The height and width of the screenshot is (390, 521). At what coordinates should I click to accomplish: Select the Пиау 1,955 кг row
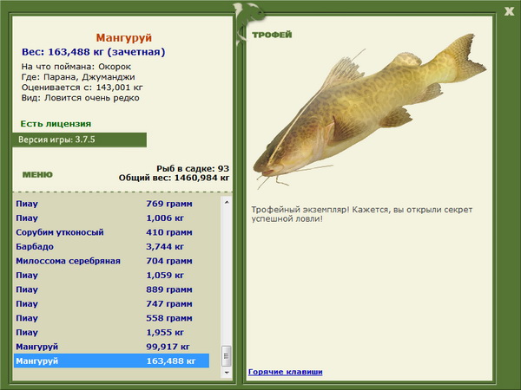(x=112, y=332)
